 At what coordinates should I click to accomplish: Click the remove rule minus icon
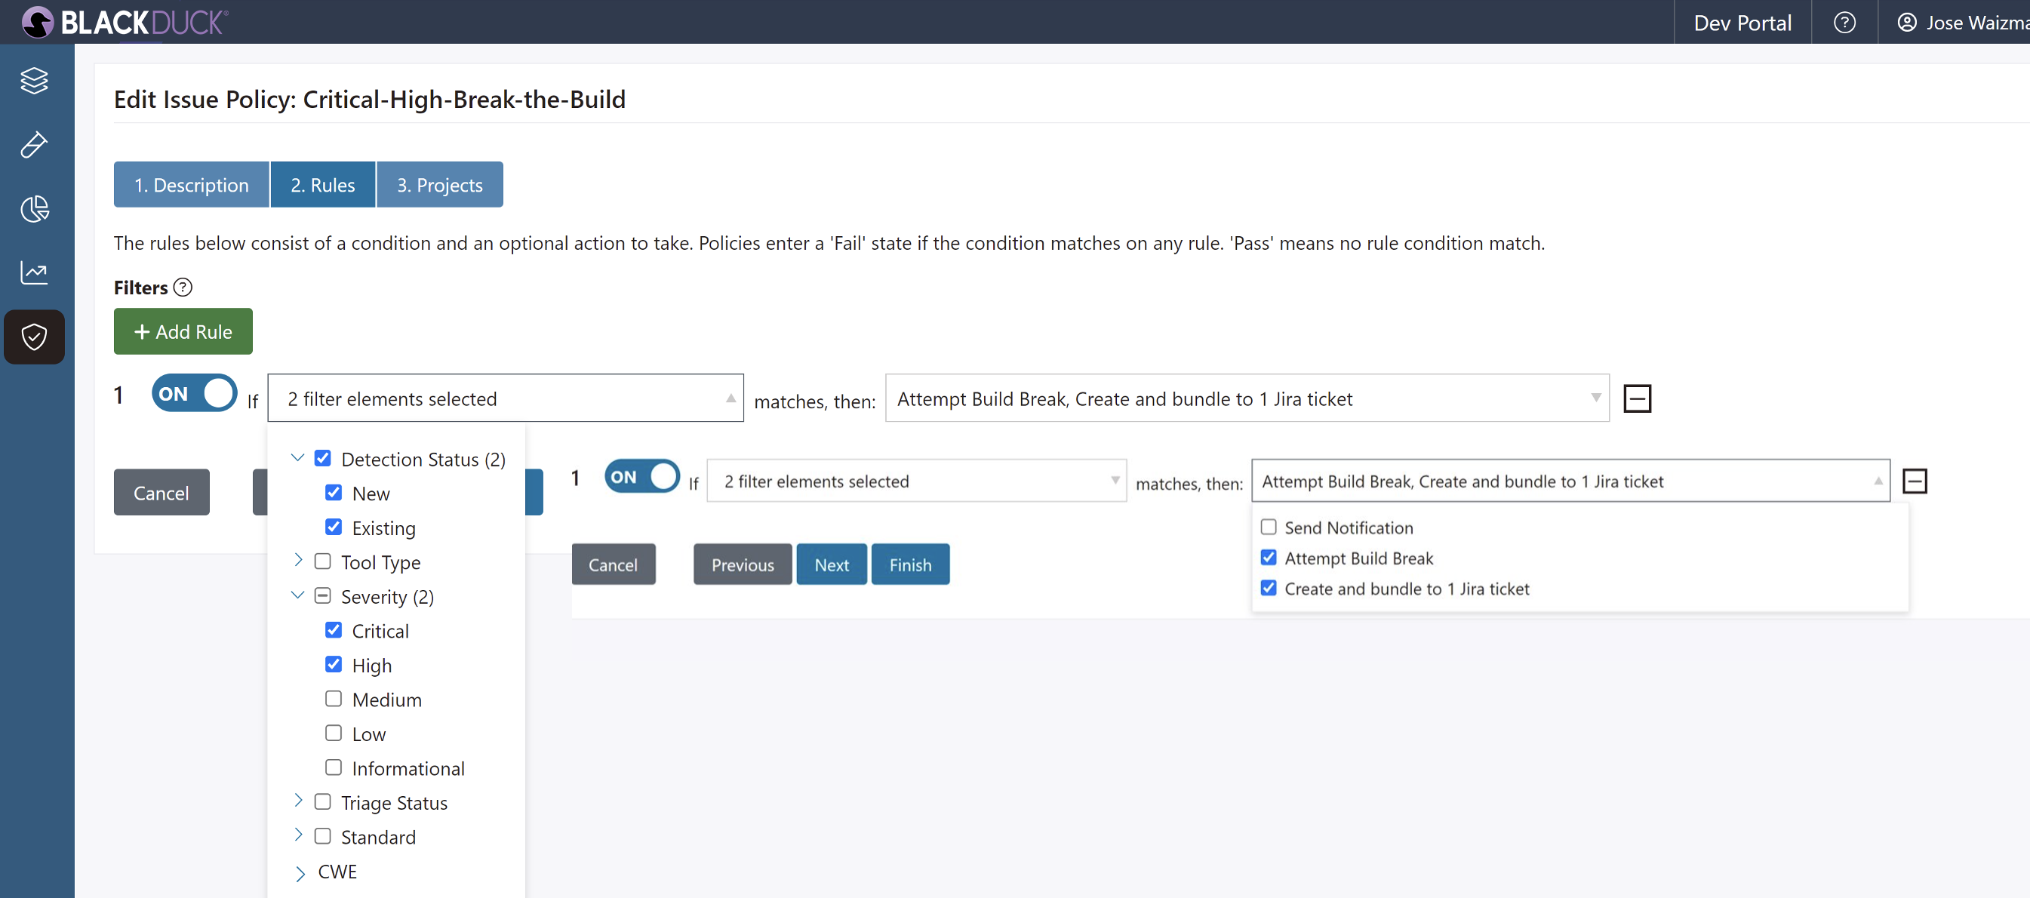click(x=1638, y=398)
